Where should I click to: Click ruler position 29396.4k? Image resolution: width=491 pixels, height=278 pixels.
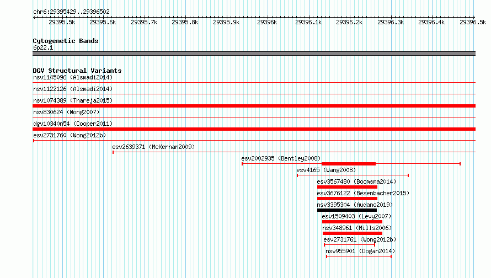(431, 22)
